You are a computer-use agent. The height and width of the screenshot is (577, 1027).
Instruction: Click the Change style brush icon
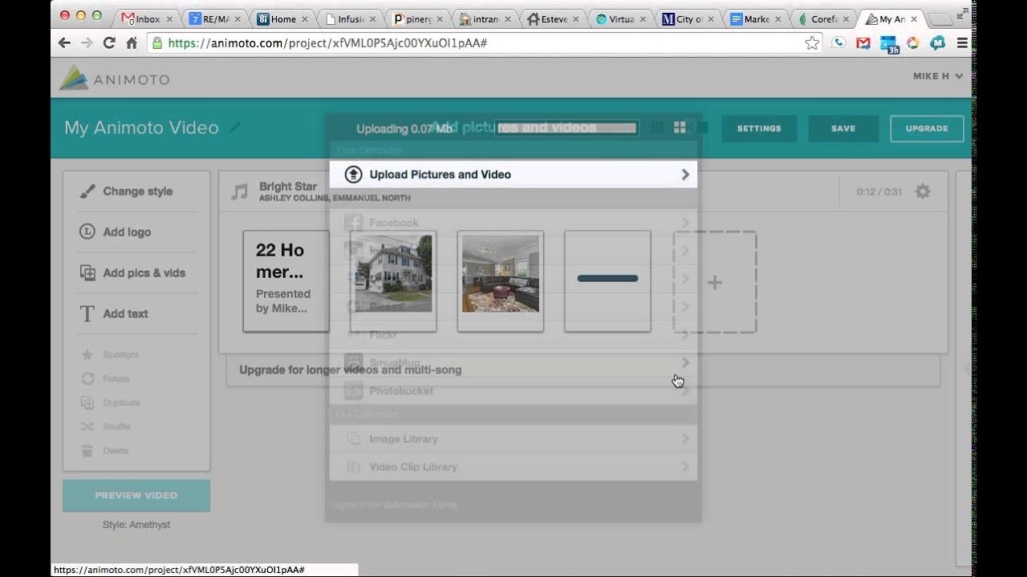[x=87, y=192]
